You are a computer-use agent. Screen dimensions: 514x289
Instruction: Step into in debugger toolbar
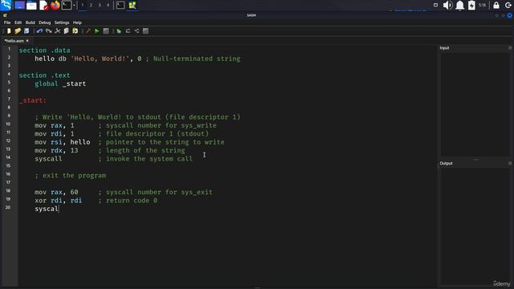coord(137,31)
